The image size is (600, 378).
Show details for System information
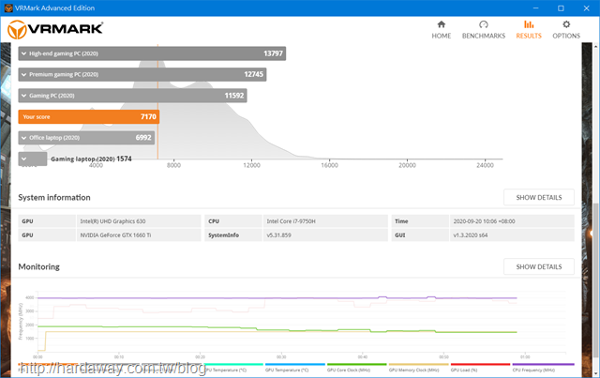(x=539, y=197)
